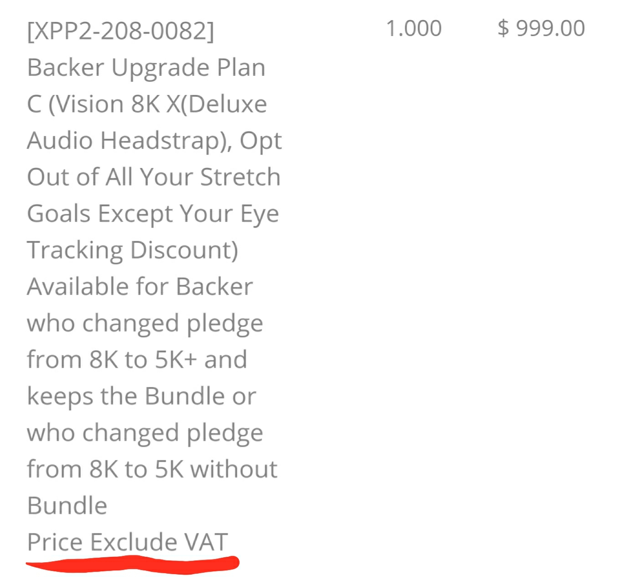The width and height of the screenshot is (633, 580).
Task: Click the word Opt after Headstrap
Action: tap(261, 141)
